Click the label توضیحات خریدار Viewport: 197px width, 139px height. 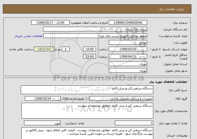177,135
